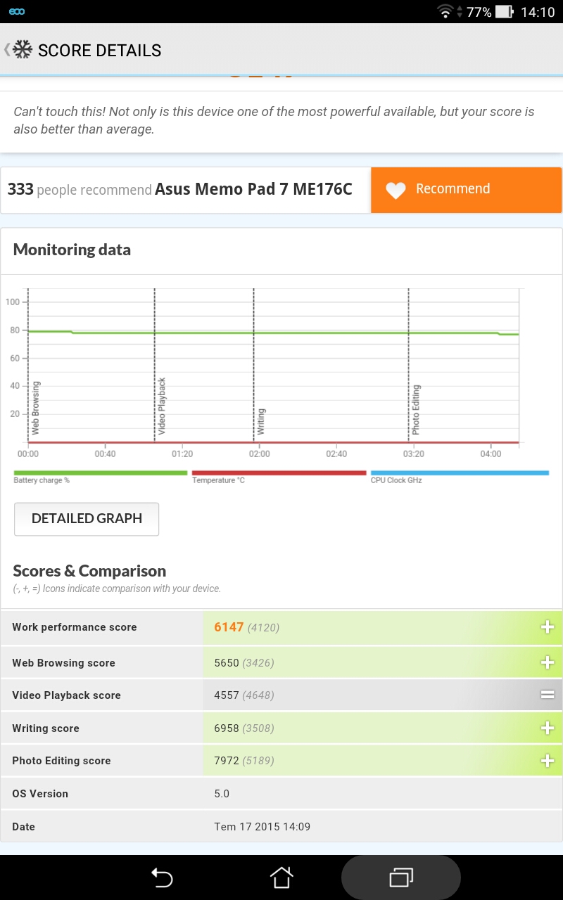
Task: Expand Work performance score plus icon
Action: click(547, 627)
